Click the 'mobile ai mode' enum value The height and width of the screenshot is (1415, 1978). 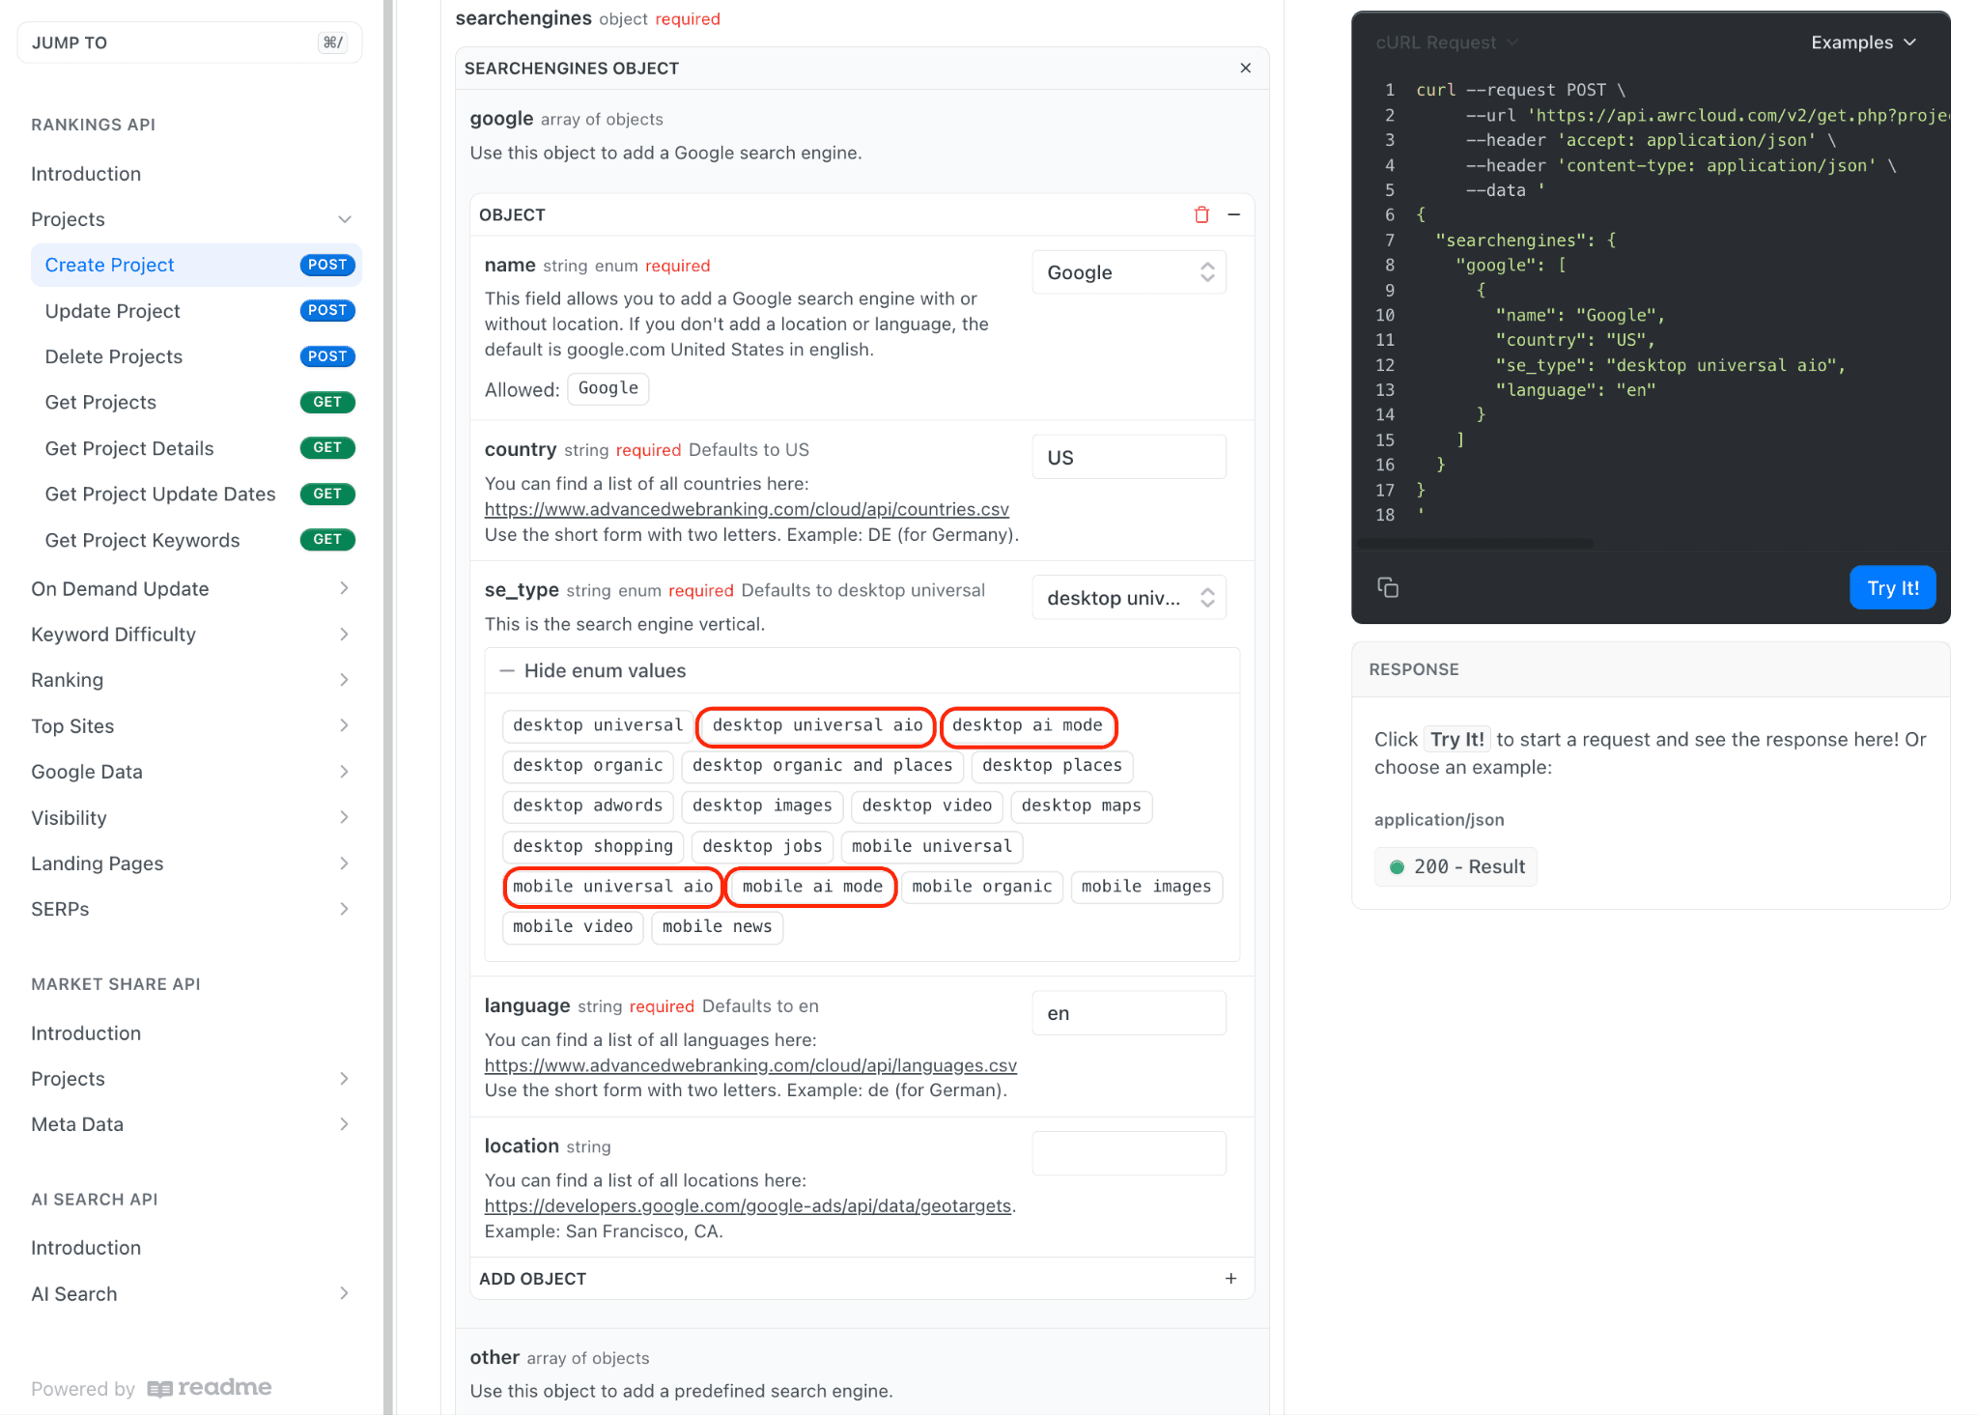(812, 887)
